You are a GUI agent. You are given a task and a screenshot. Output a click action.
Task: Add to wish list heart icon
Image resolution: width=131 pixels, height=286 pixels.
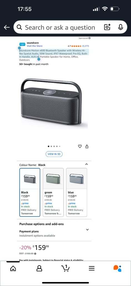click(80, 146)
